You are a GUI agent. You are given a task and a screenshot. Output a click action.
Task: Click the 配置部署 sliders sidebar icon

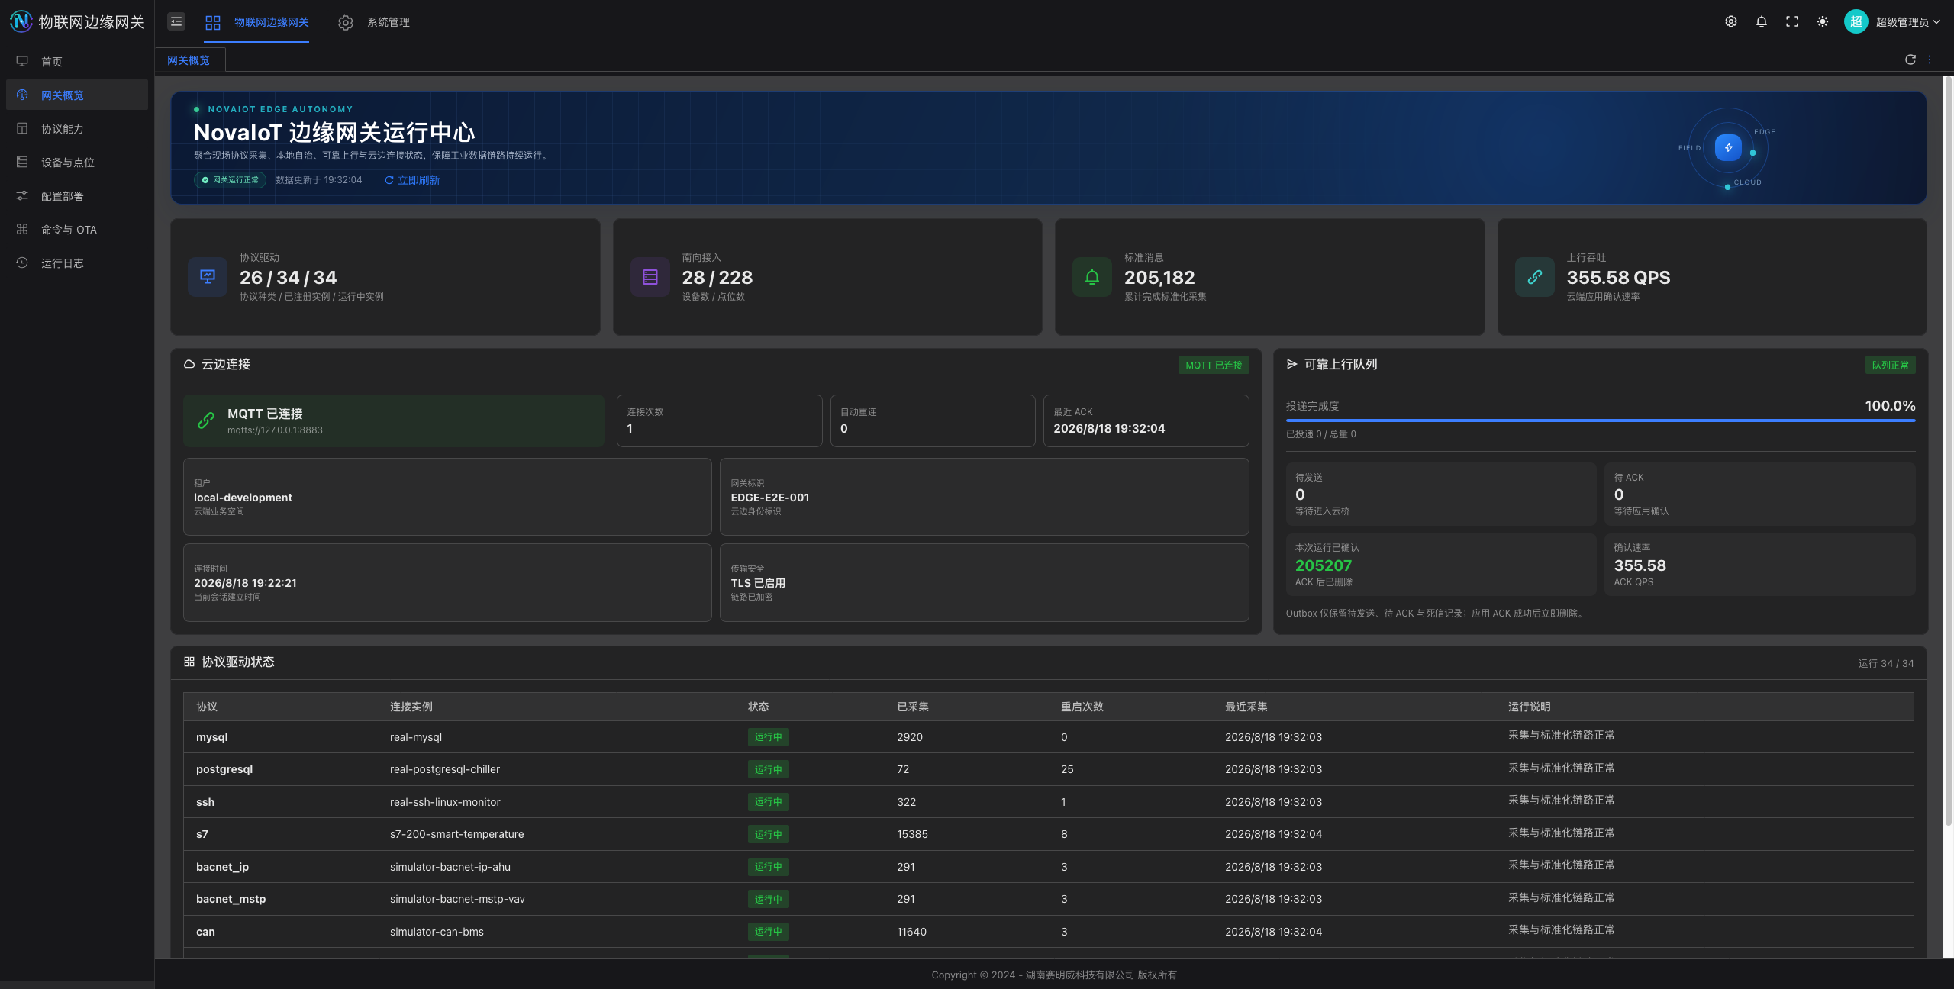pos(22,195)
